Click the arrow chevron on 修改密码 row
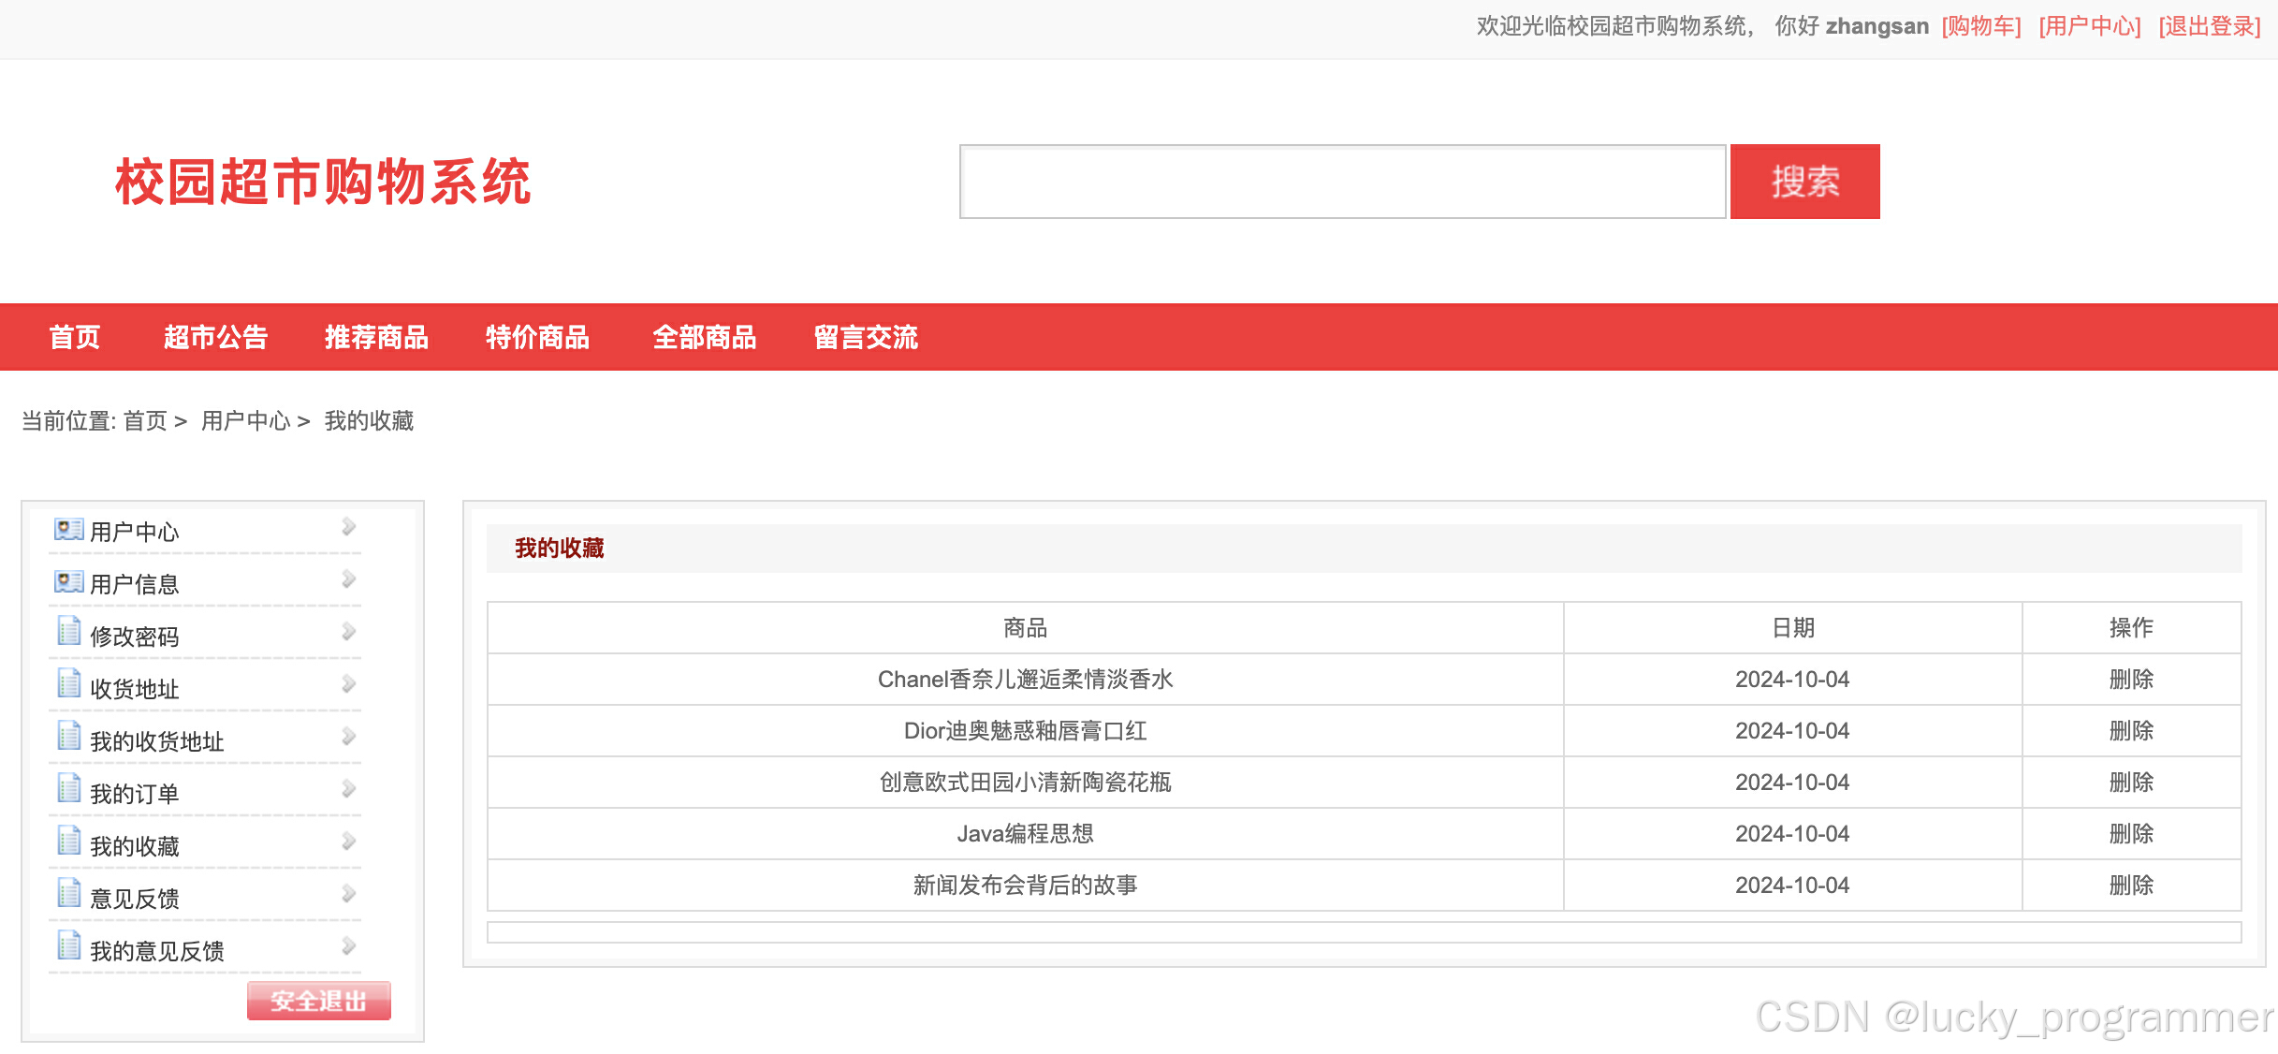Screen dimensions: 2278x1054 (x=348, y=632)
